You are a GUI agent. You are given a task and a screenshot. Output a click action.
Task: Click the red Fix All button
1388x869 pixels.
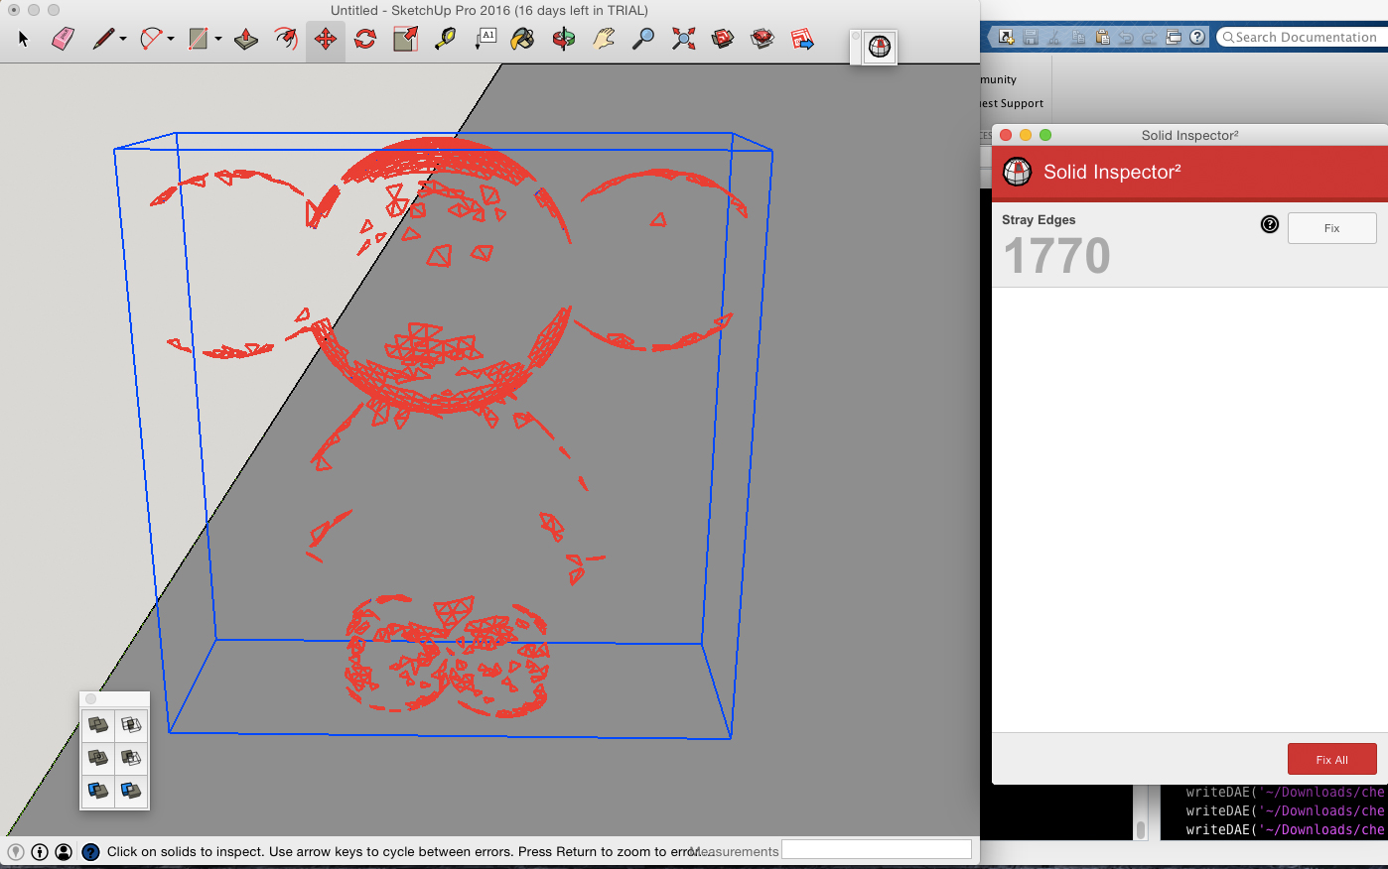pos(1331,759)
